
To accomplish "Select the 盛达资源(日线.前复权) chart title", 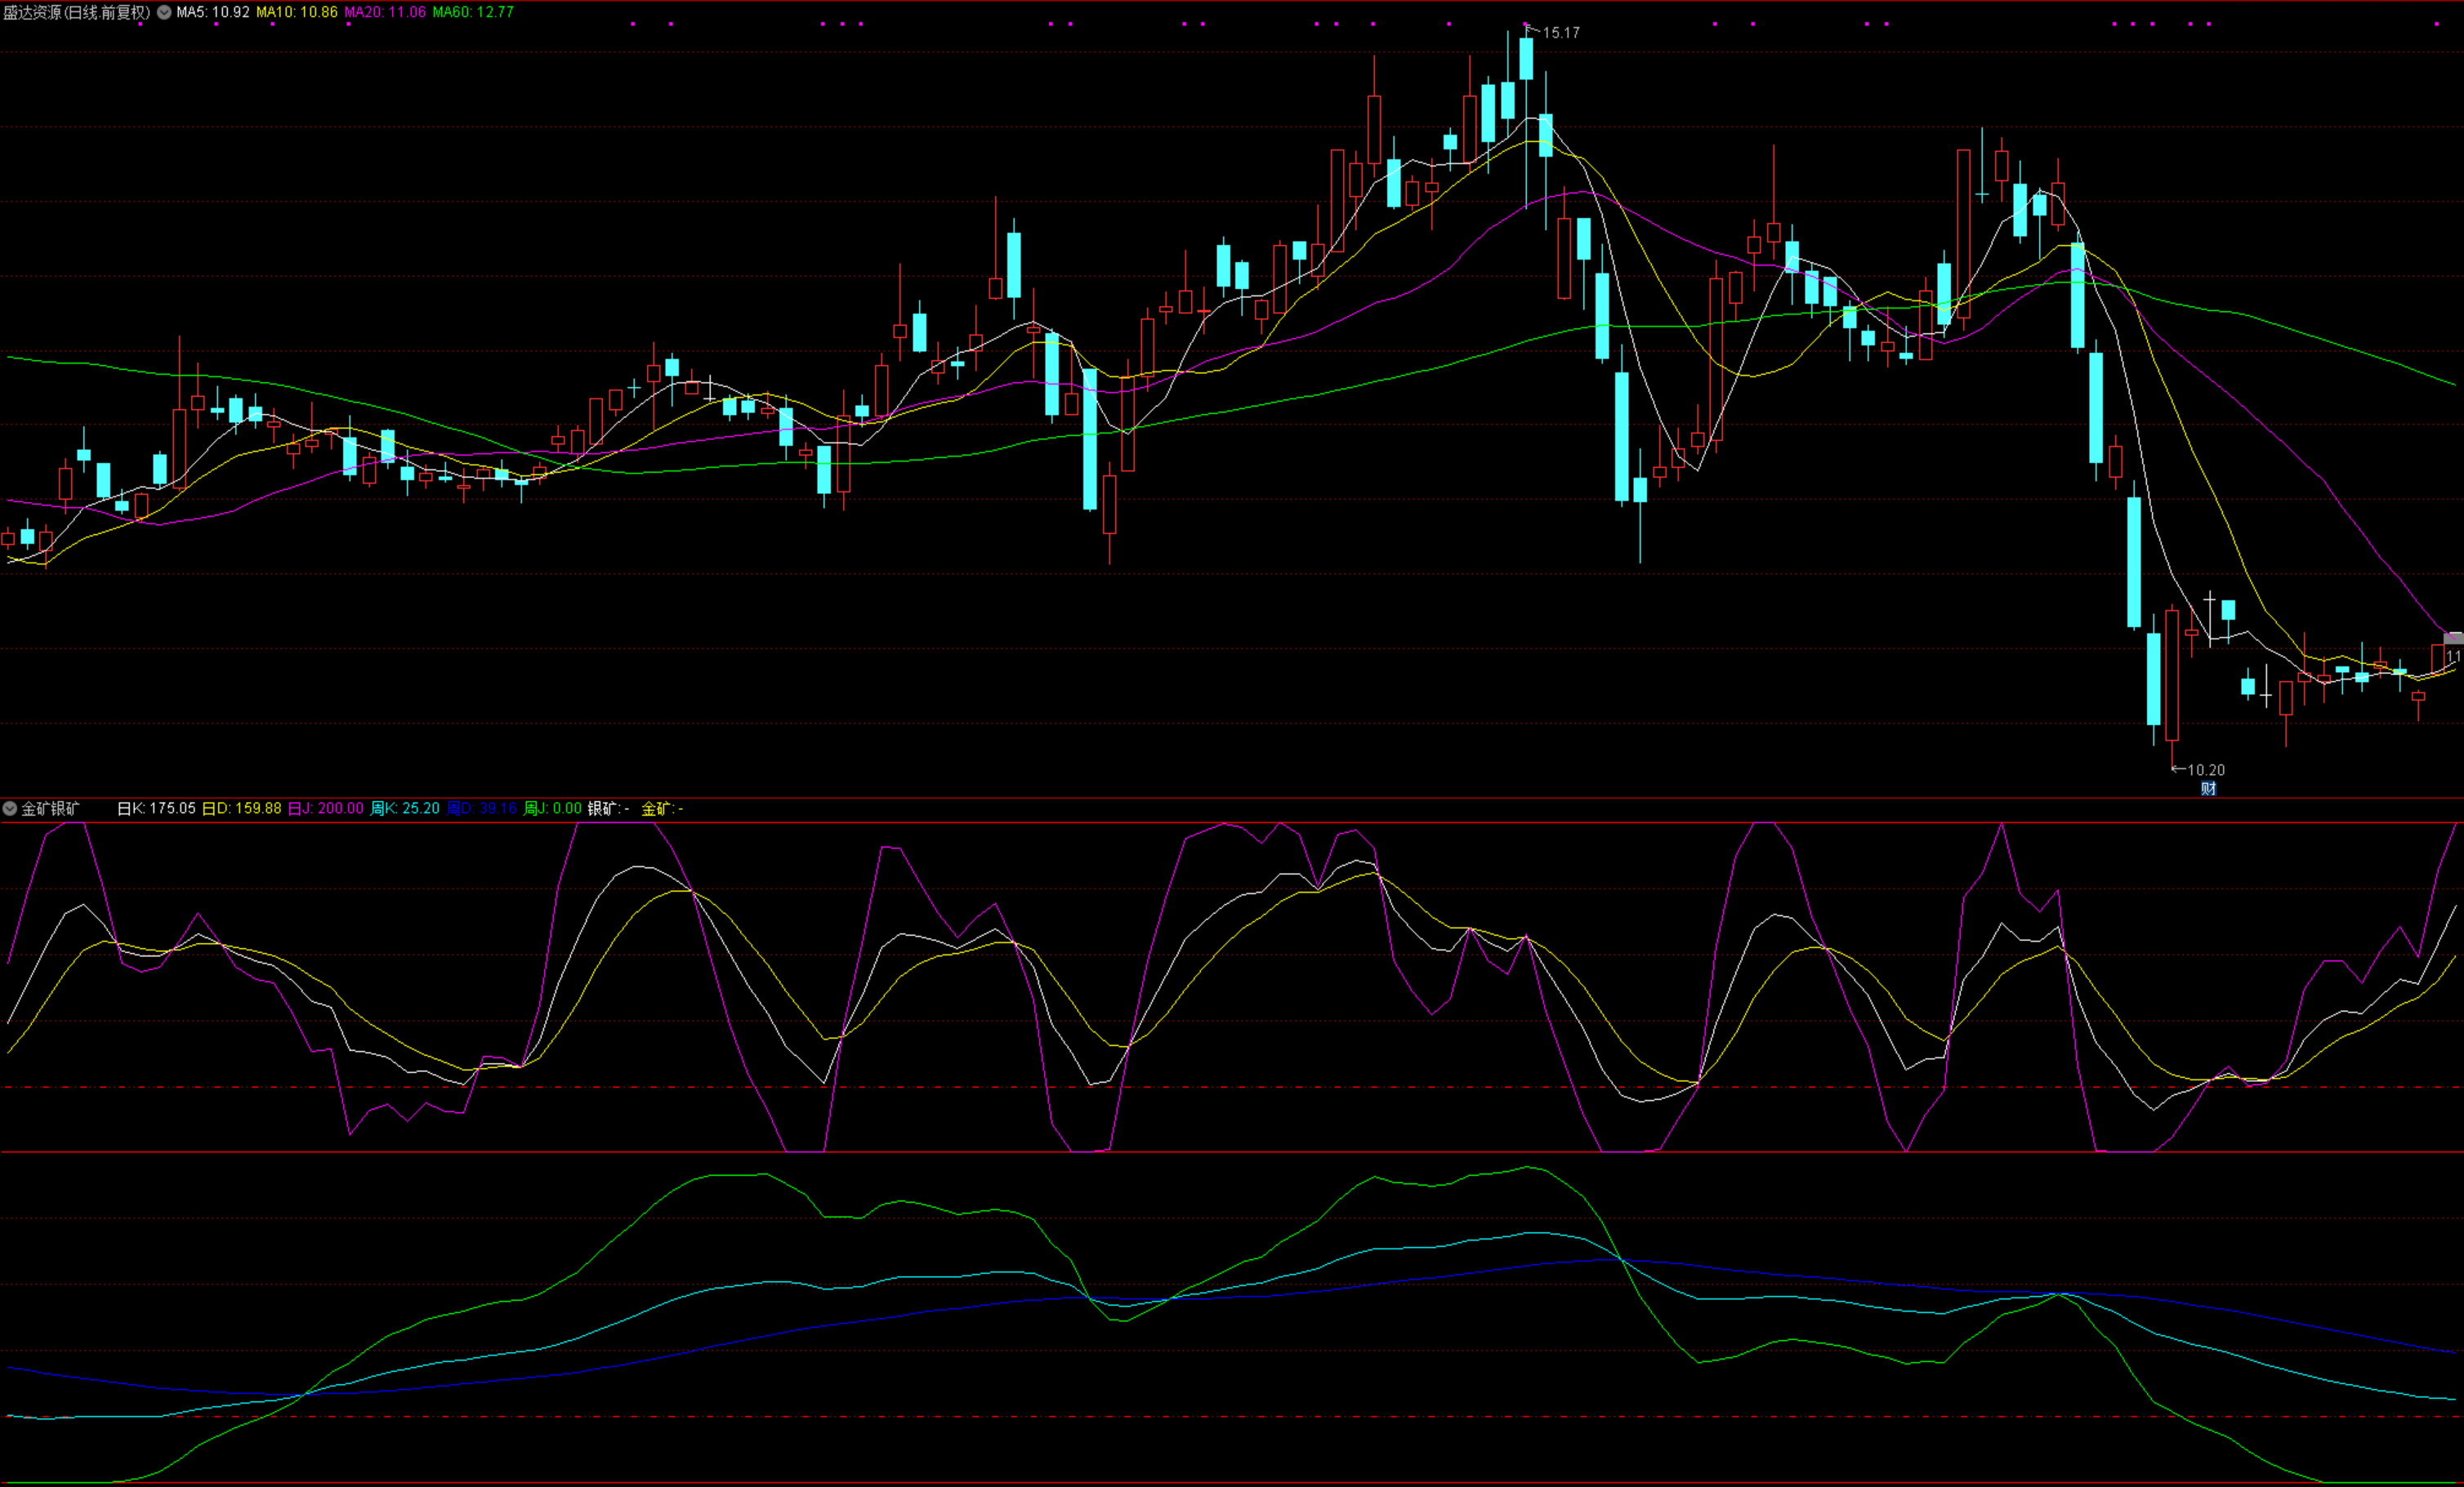I will point(76,12).
